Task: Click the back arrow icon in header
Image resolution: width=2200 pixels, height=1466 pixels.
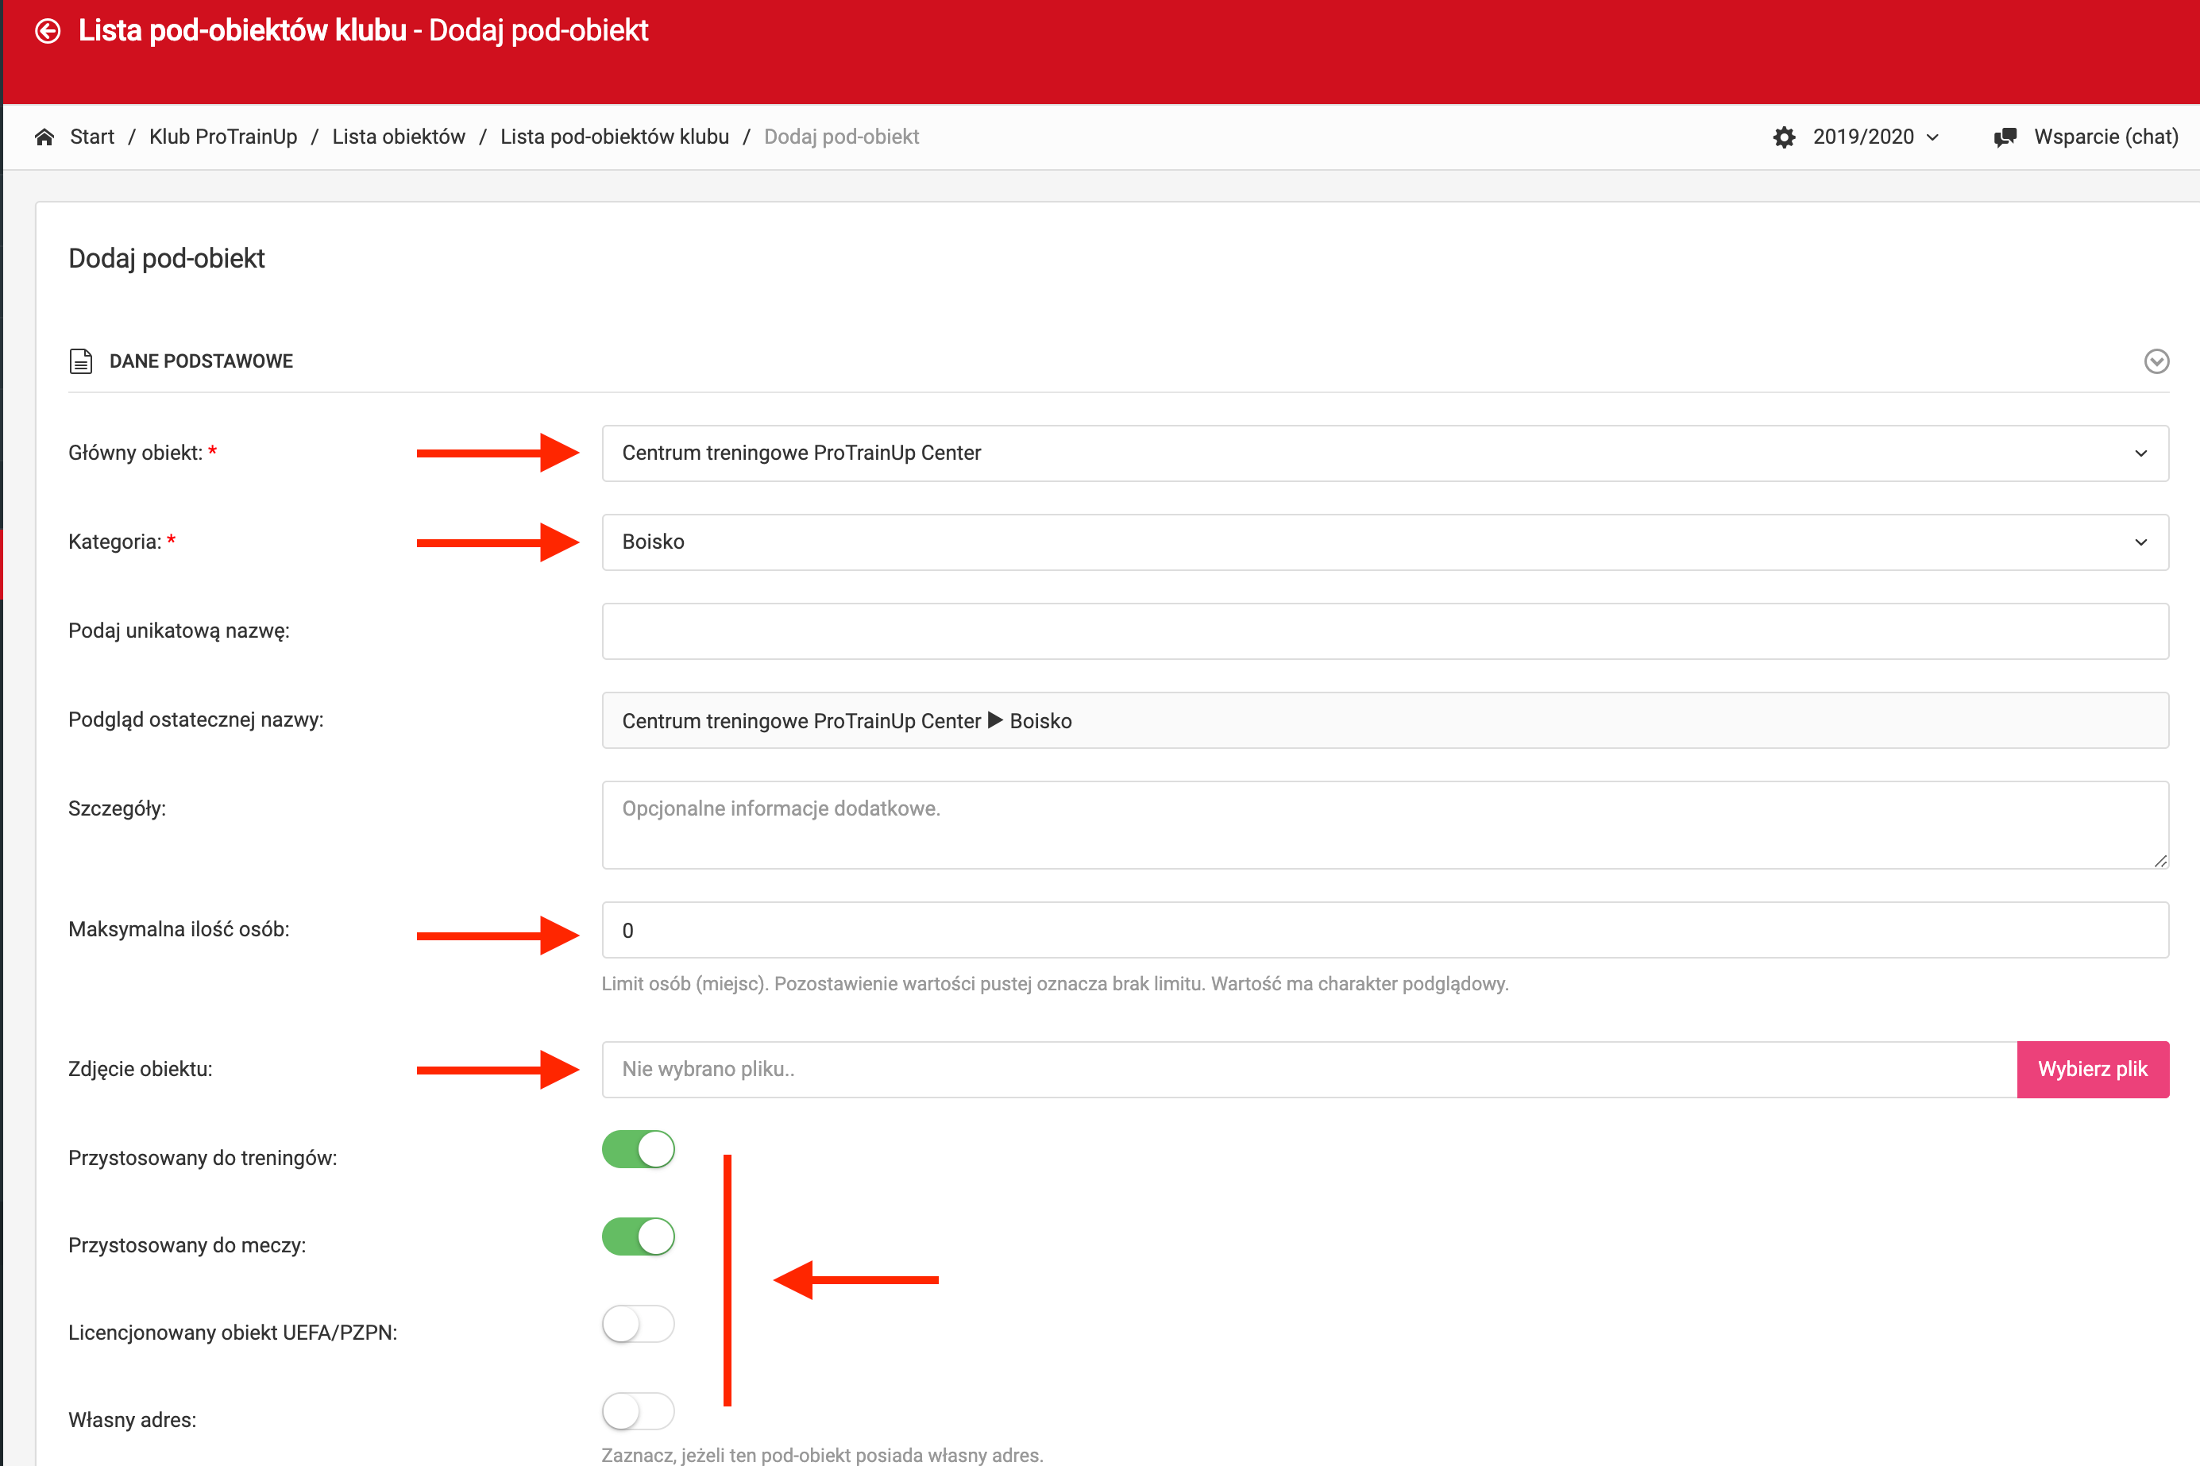Action: click(48, 31)
